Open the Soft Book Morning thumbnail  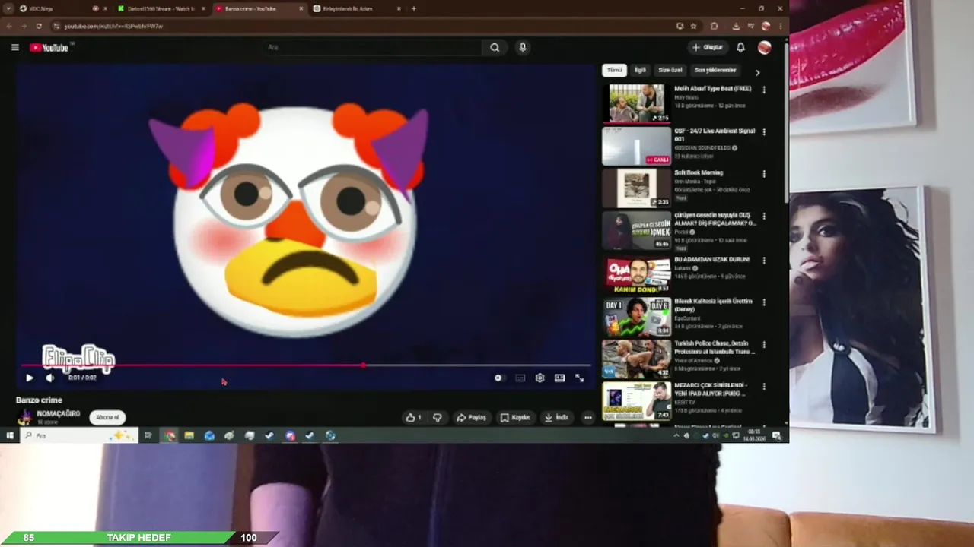tap(636, 188)
